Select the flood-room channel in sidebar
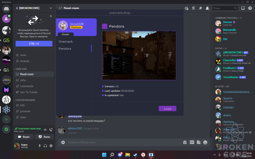The height and width of the screenshot is (159, 255). pyautogui.click(x=34, y=74)
